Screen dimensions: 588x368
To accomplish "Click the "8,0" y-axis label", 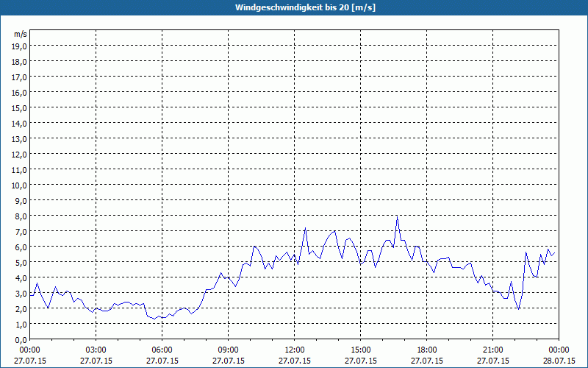I will [21, 216].
